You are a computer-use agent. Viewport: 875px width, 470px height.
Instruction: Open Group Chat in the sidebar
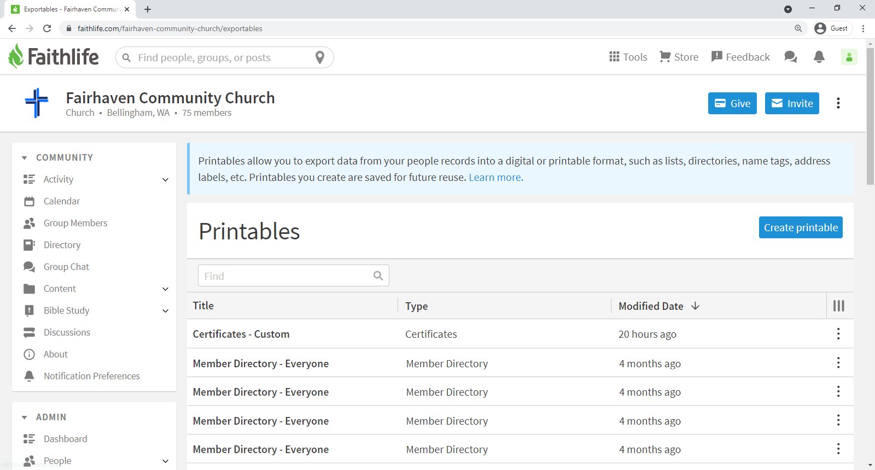[66, 267]
